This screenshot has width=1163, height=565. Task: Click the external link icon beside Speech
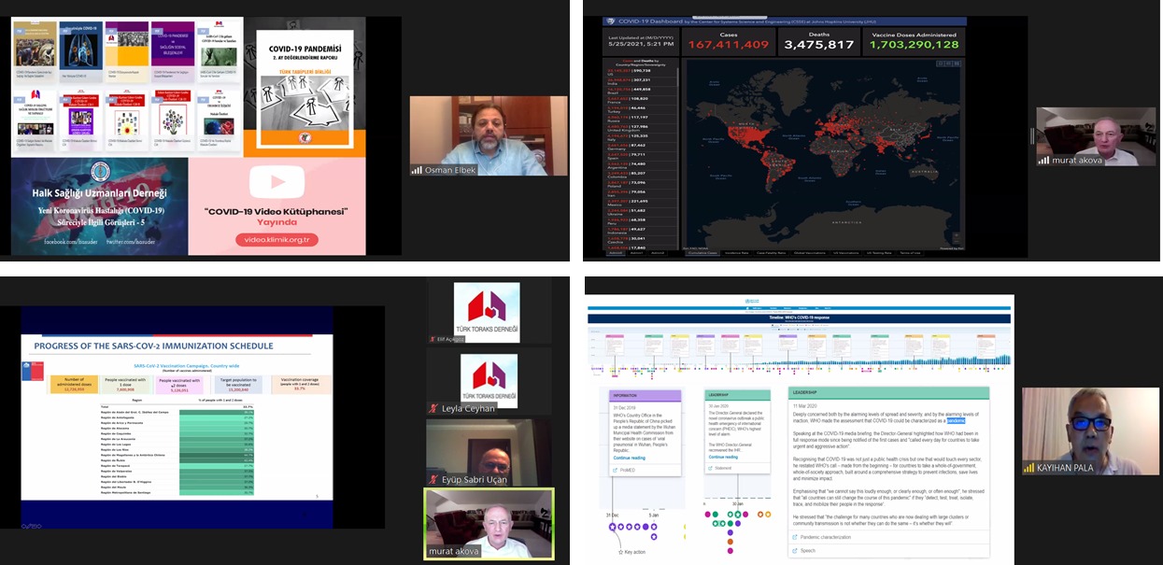click(x=795, y=551)
